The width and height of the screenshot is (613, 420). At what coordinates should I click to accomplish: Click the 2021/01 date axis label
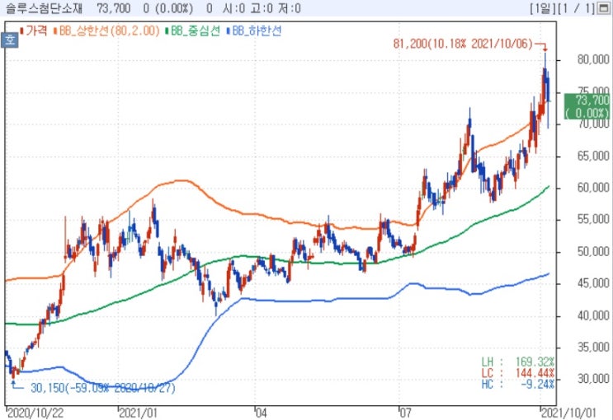point(139,413)
